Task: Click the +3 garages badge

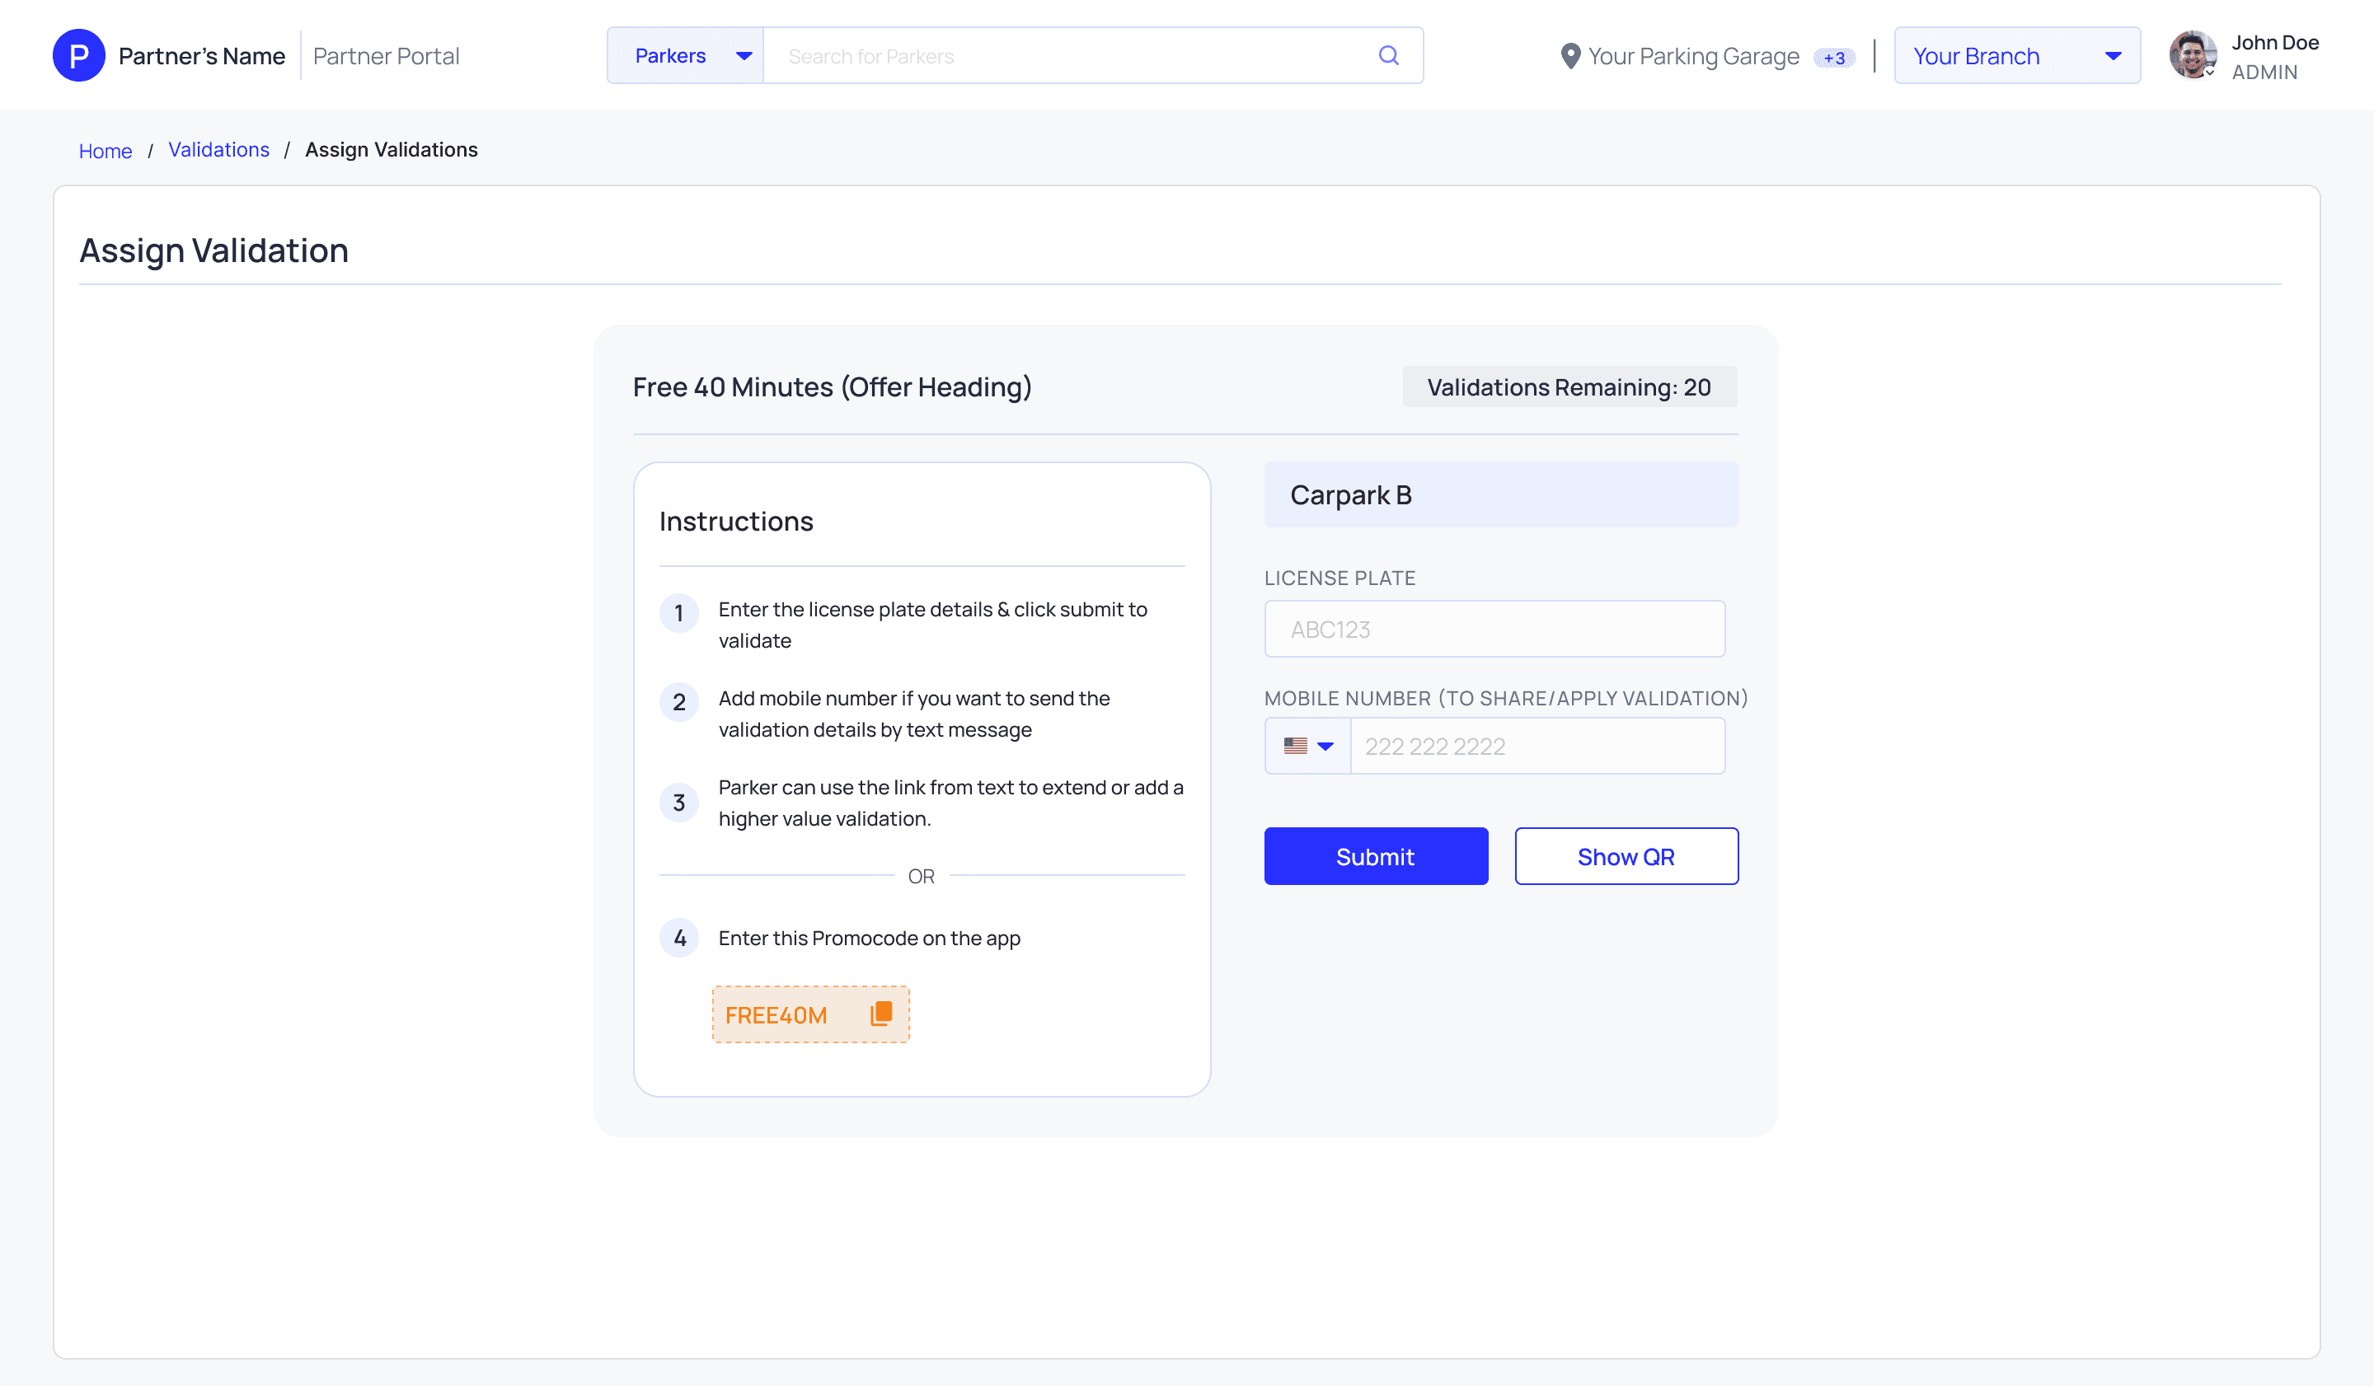Action: tap(1833, 59)
